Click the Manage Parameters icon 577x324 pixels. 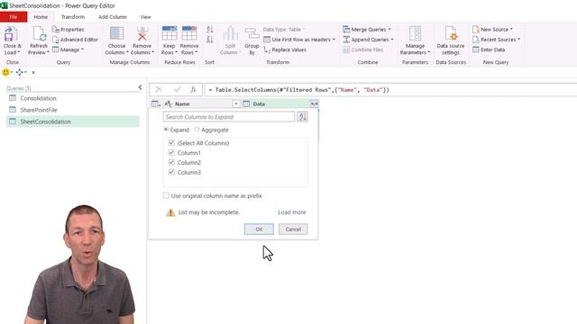pyautogui.click(x=415, y=34)
